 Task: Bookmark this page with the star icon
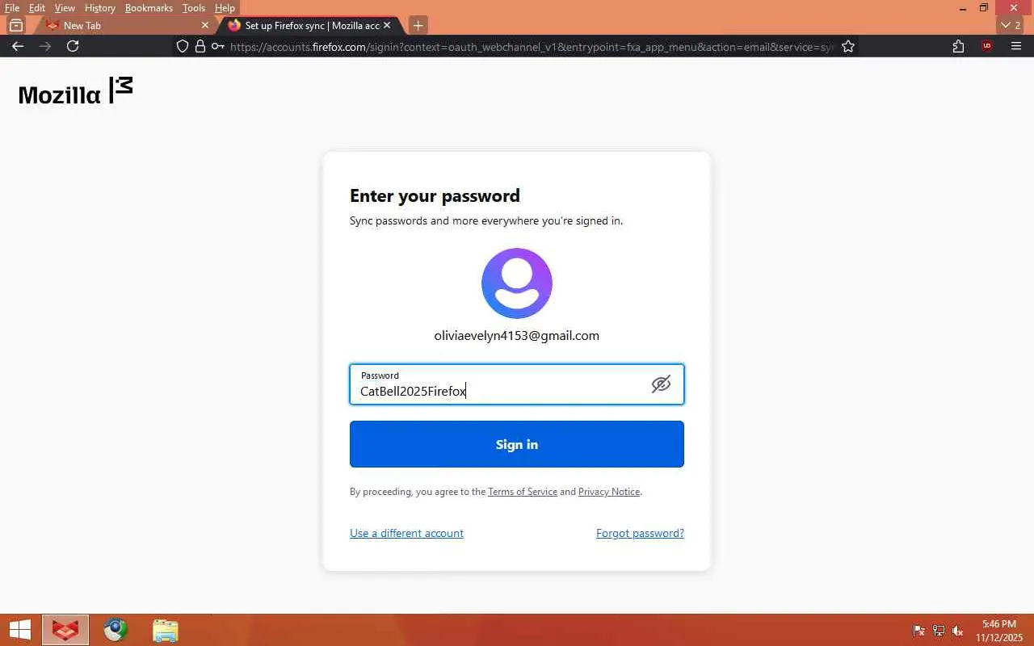(x=848, y=46)
